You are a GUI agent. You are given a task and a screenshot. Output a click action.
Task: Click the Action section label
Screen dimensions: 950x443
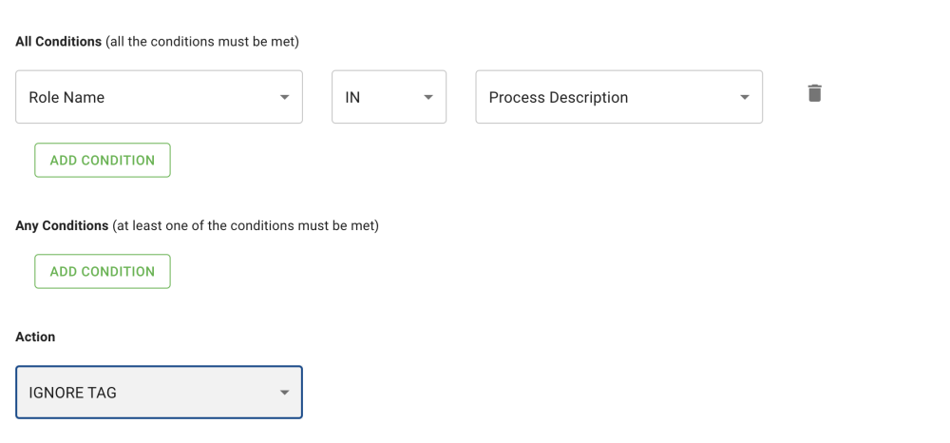[35, 337]
